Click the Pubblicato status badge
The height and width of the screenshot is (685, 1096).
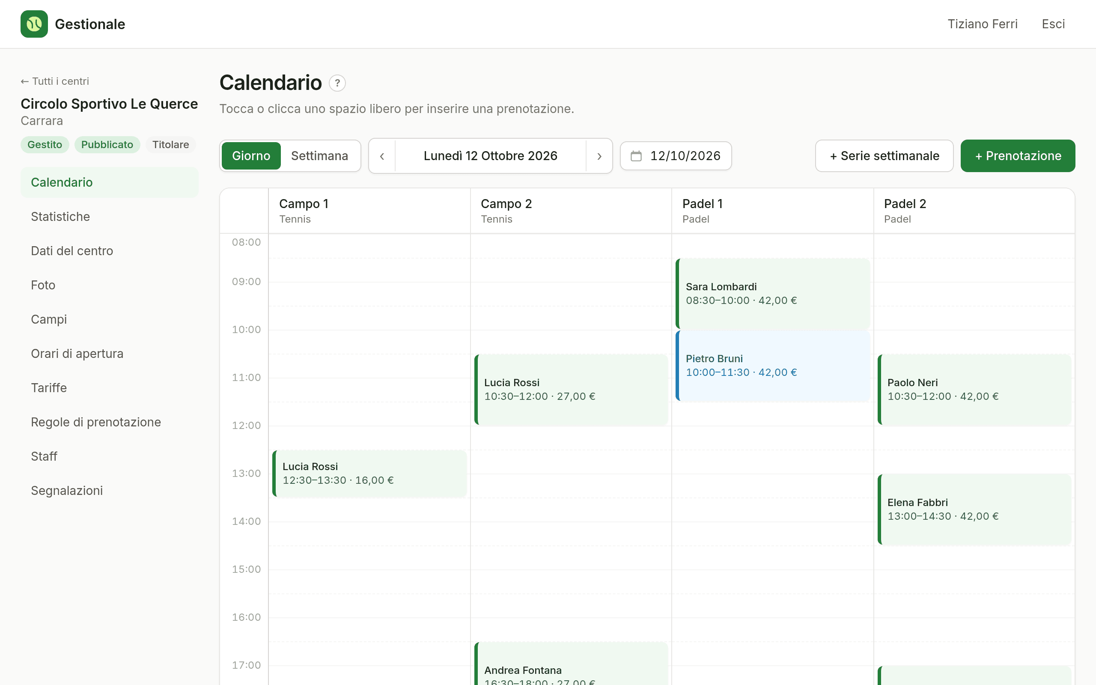(107, 145)
